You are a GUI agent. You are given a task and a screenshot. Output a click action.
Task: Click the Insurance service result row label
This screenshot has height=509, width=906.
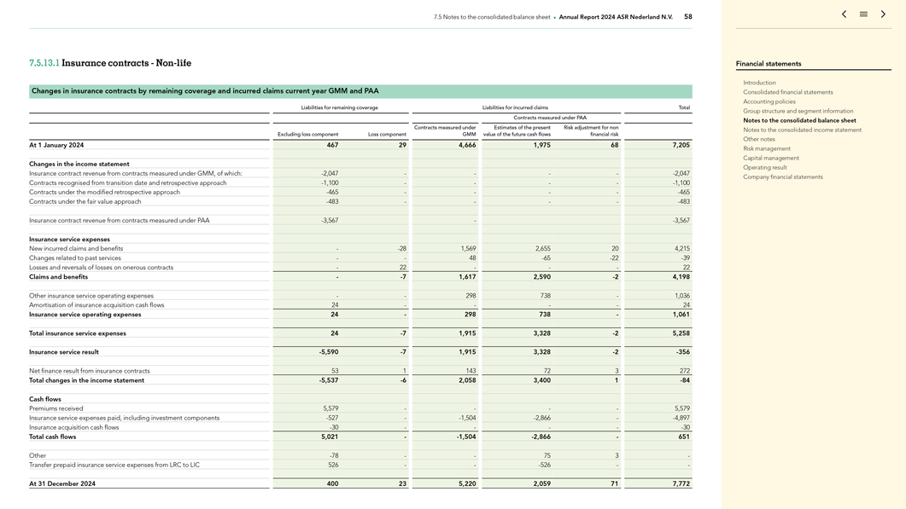pyautogui.click(x=64, y=352)
